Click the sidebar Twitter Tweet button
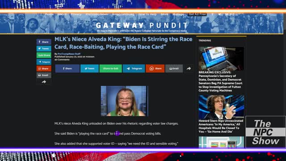The height and width of the screenshot is (161, 286). pos(44,49)
